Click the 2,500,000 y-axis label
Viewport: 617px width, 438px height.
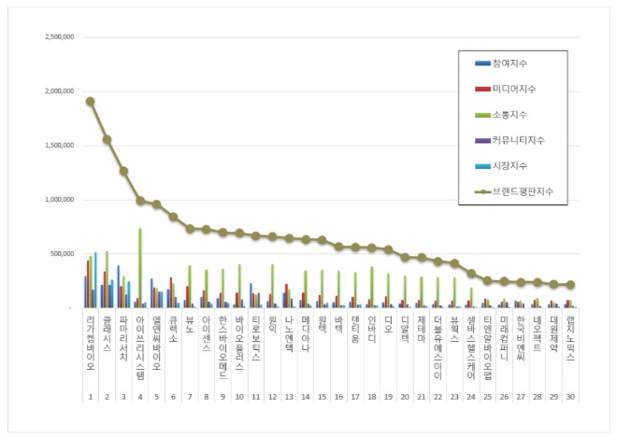coord(59,37)
